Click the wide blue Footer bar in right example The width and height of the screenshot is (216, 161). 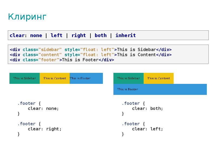(160, 89)
